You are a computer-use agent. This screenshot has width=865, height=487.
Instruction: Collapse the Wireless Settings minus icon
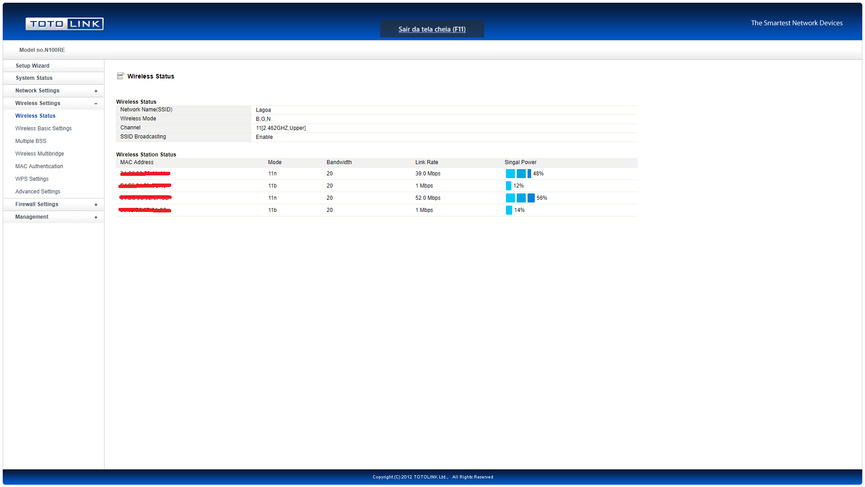coord(96,104)
